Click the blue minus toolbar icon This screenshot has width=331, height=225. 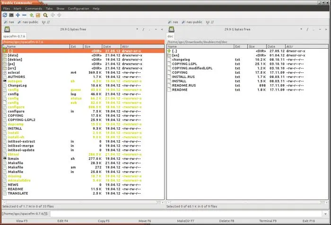tap(25, 15)
